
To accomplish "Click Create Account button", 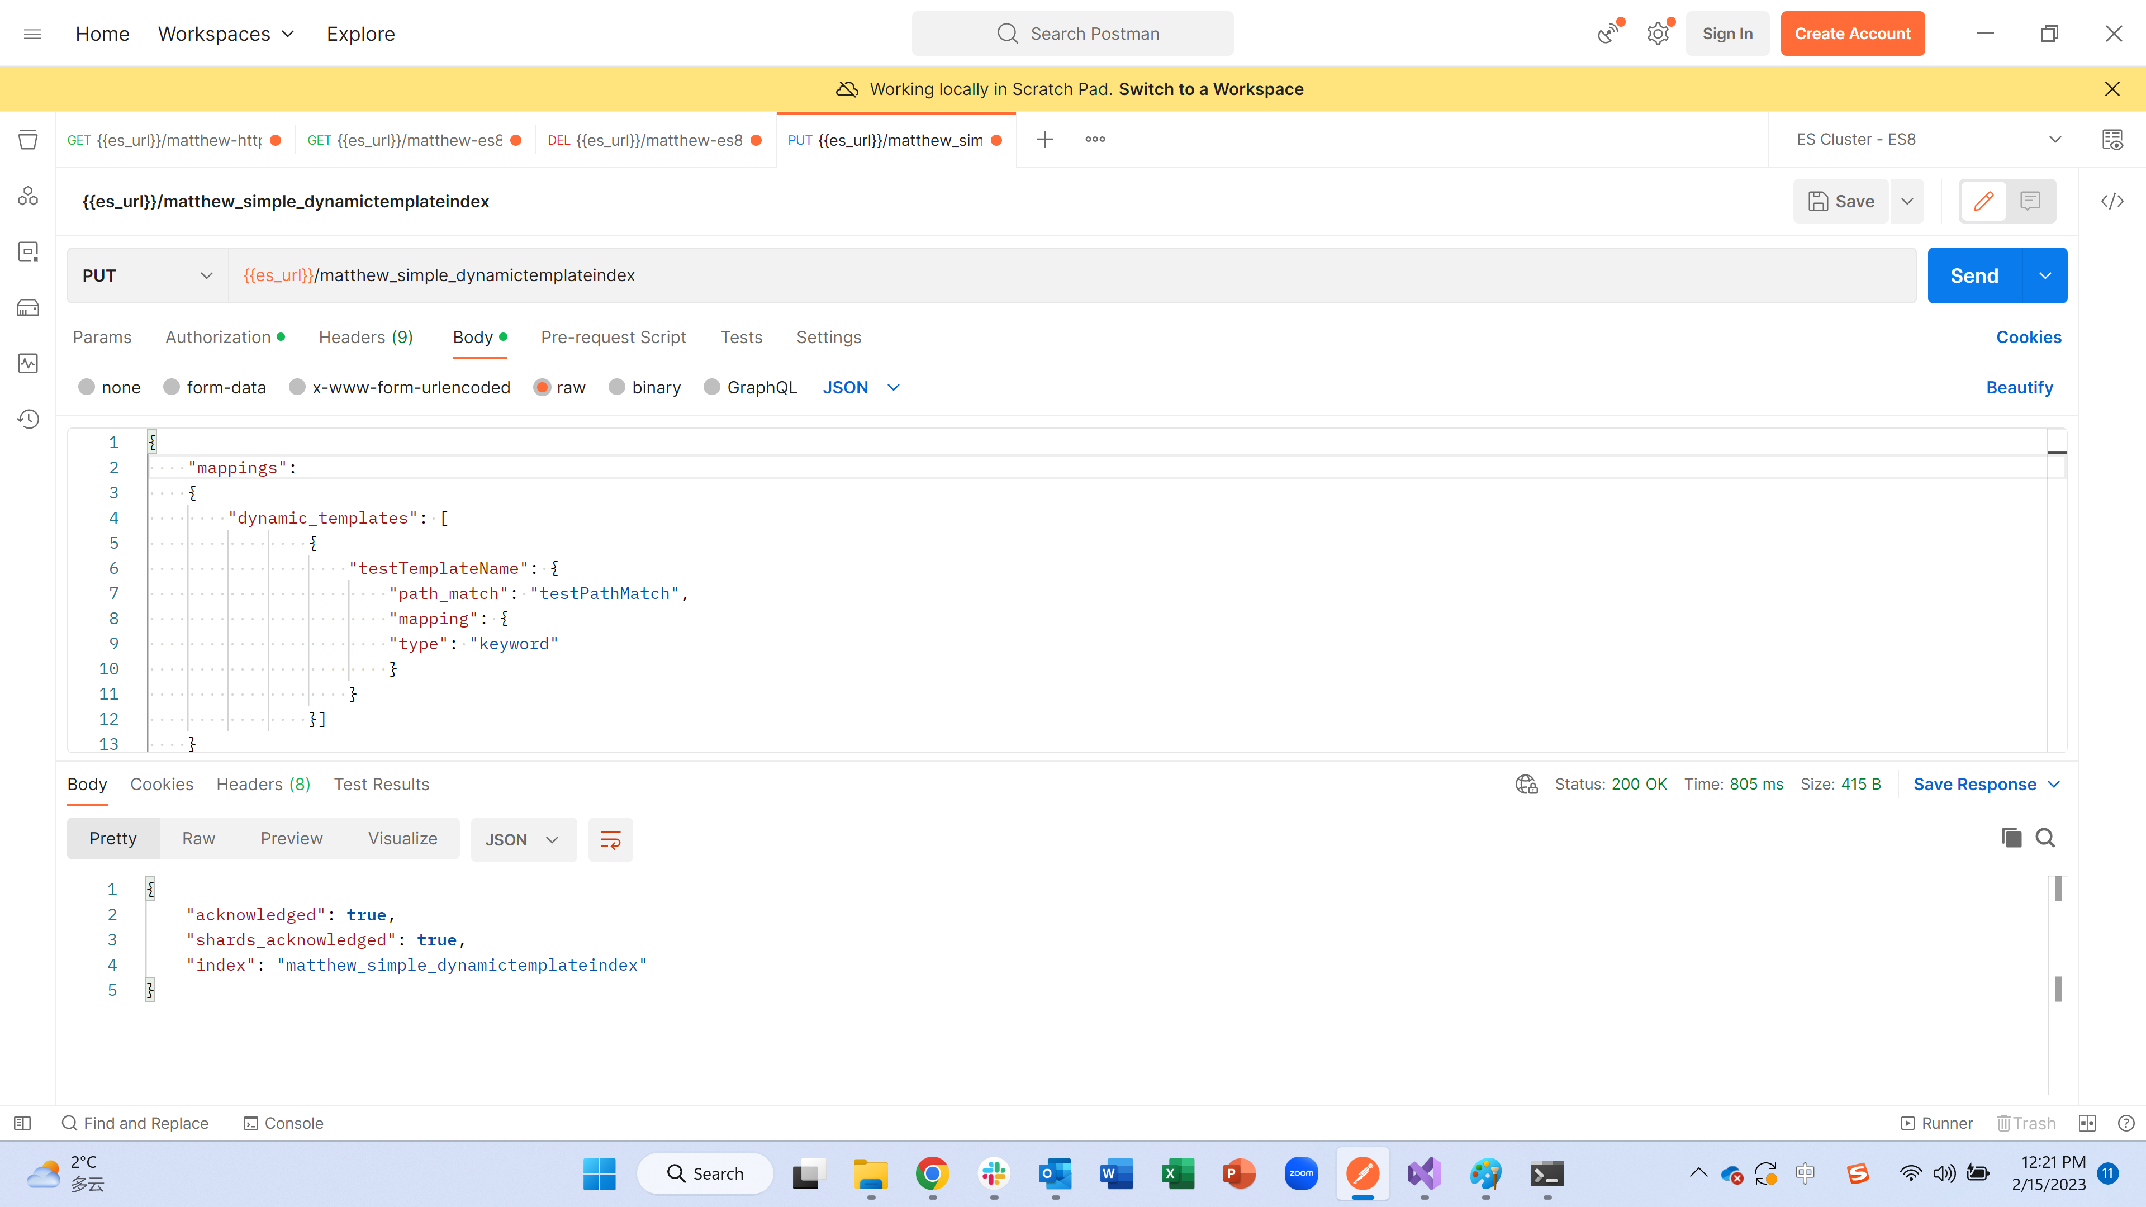I will [1853, 34].
